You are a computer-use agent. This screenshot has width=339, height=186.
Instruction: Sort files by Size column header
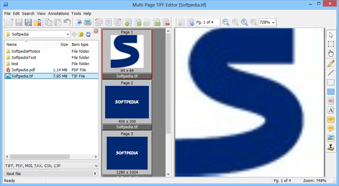click(59, 45)
